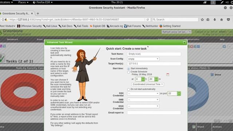Click the system tray volume icon
Viewport: 233px width, 131px height.
[227, 3]
